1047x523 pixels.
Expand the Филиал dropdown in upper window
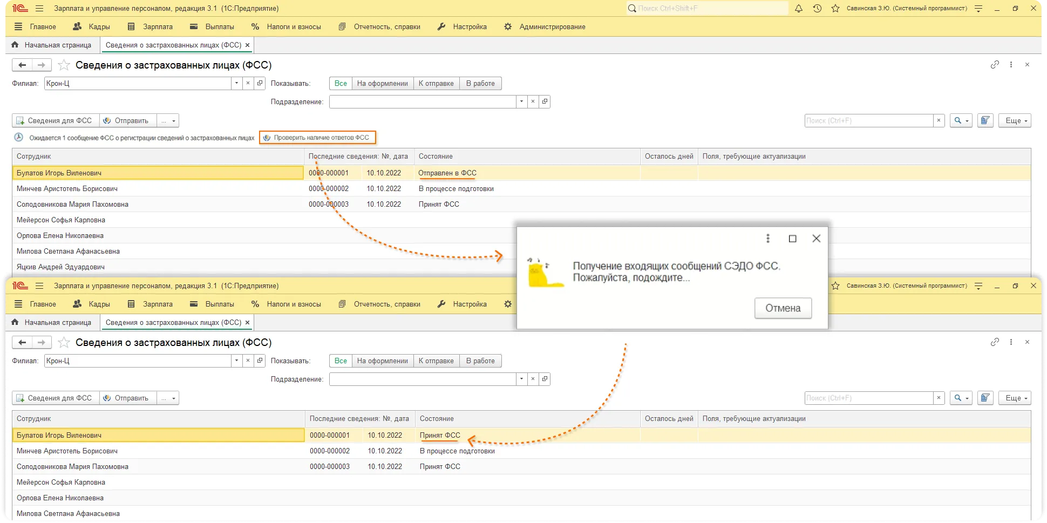[236, 83]
